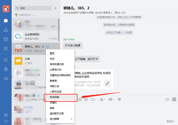178x125 pixels.
Task: Open the hamburger menu at sidebar bottom
Action: 6,121
